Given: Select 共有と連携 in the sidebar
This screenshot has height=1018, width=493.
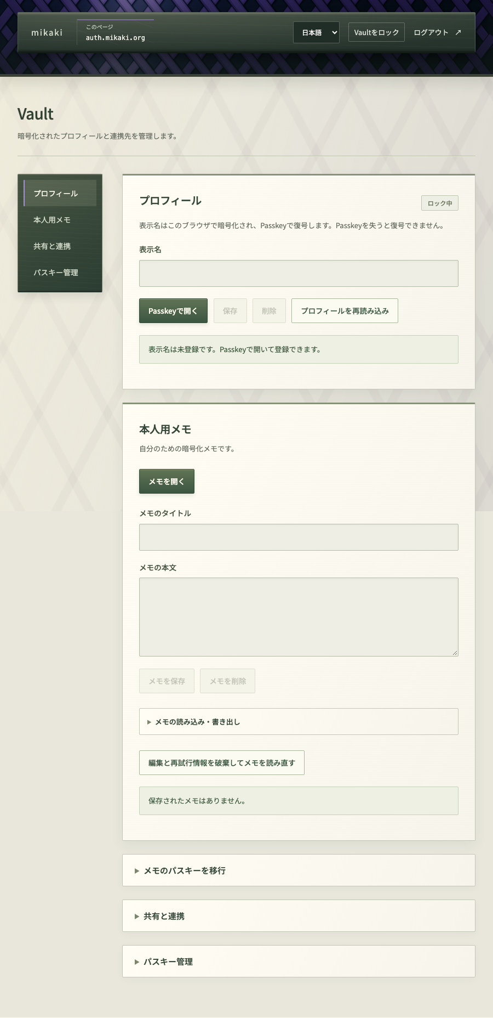Looking at the screenshot, I should 60,246.
